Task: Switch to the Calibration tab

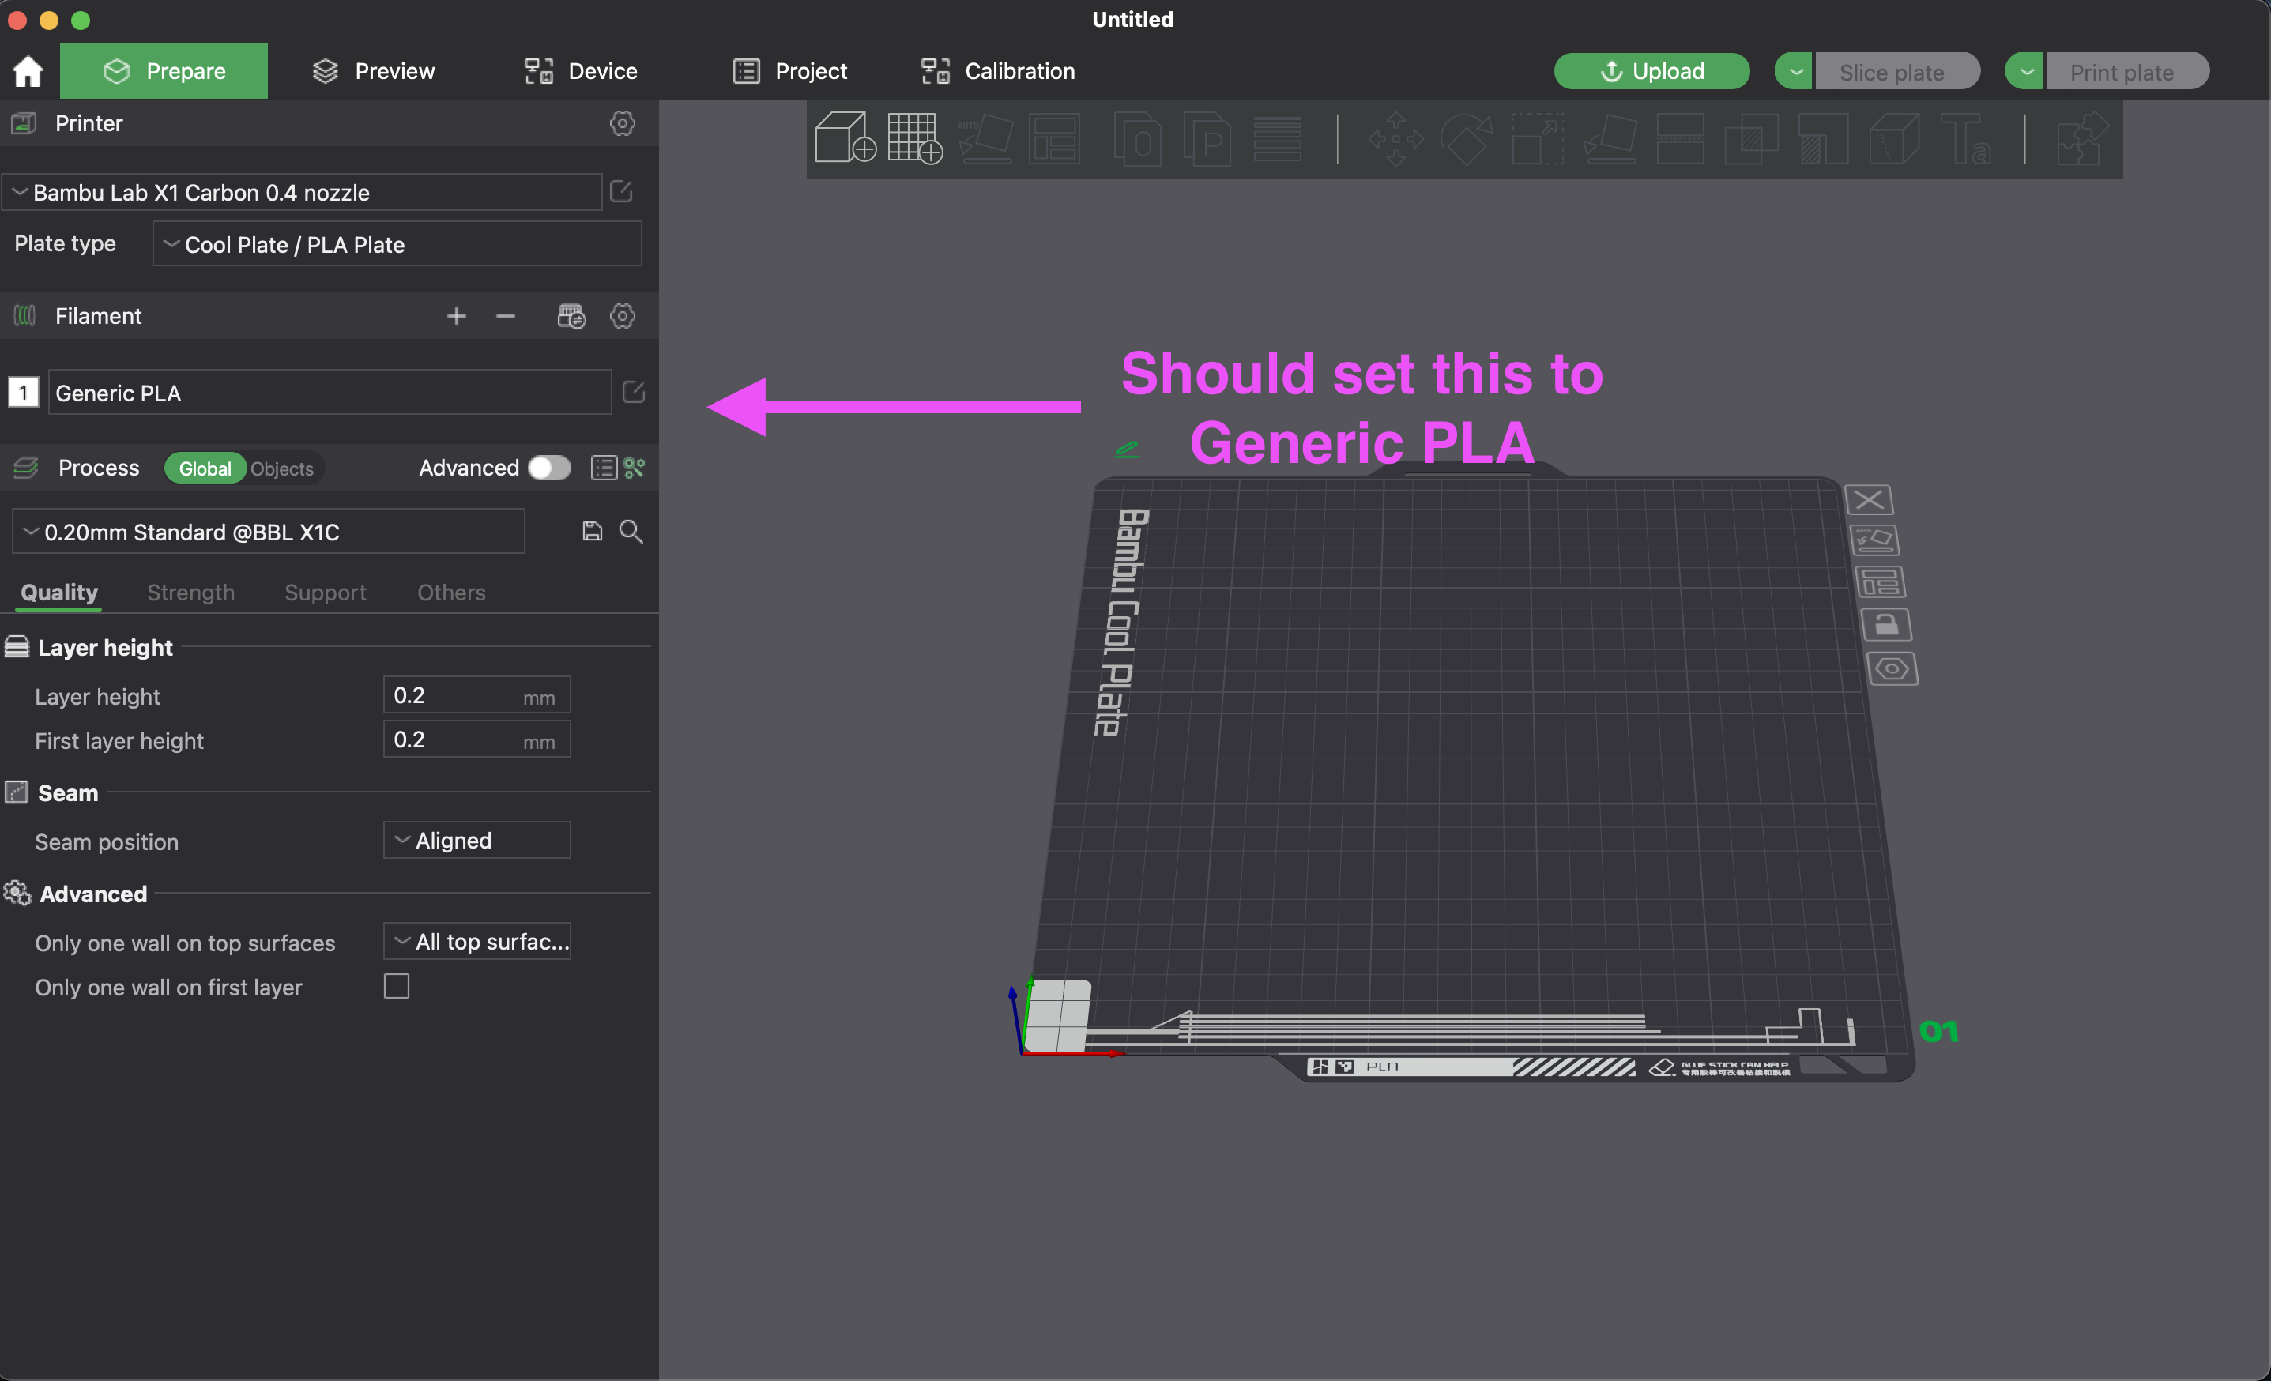Action: (997, 71)
